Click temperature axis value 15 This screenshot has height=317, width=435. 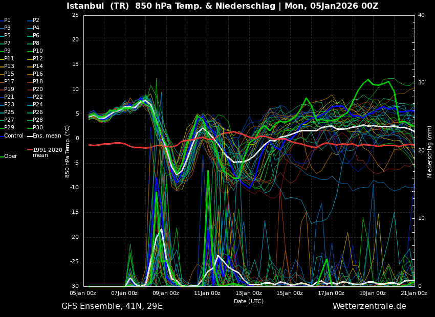point(75,64)
